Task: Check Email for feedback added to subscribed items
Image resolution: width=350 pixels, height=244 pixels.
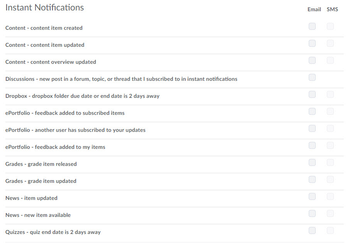Action: click(x=312, y=111)
